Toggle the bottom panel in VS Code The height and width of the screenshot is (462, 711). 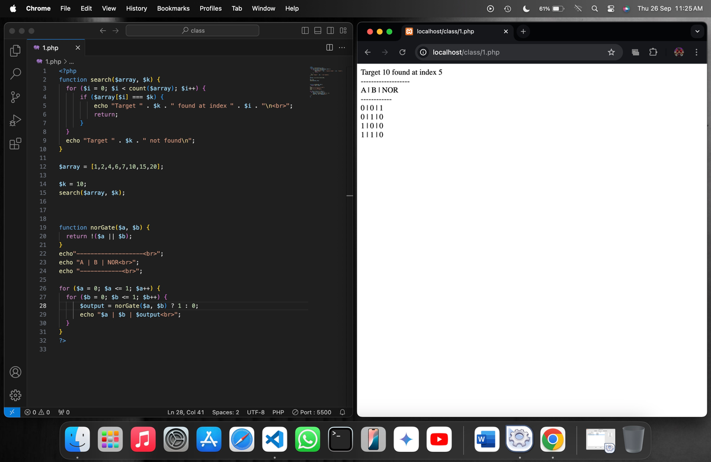click(x=318, y=30)
